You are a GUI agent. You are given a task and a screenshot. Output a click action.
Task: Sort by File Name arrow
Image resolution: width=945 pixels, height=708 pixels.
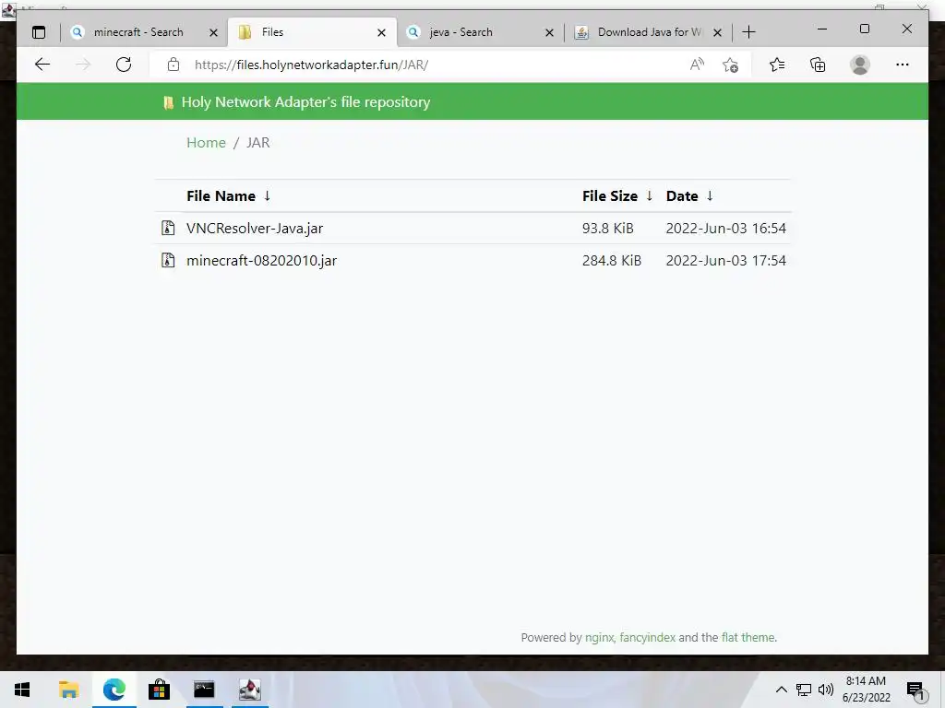pos(267,195)
